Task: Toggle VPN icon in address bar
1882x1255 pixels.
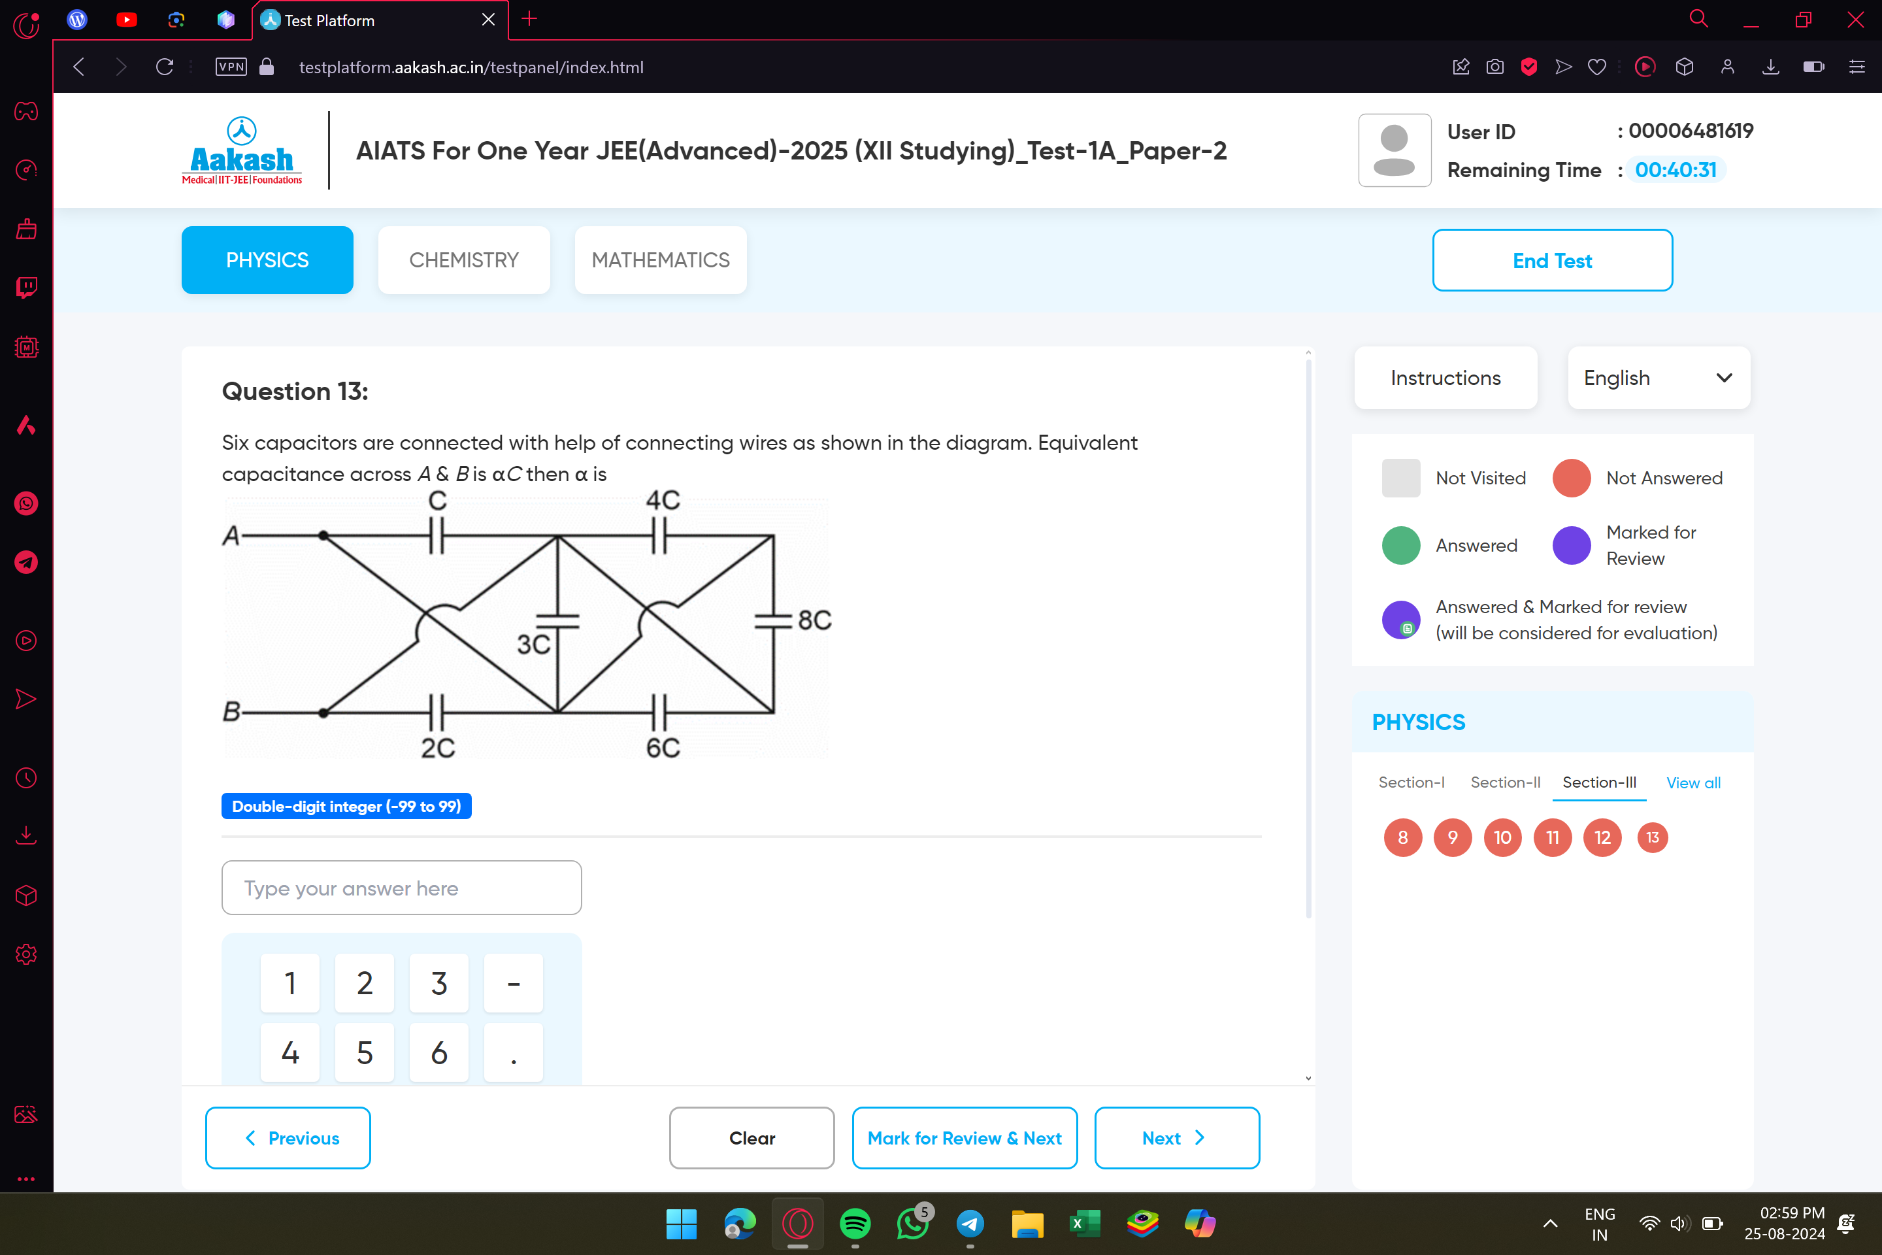Action: tap(231, 66)
